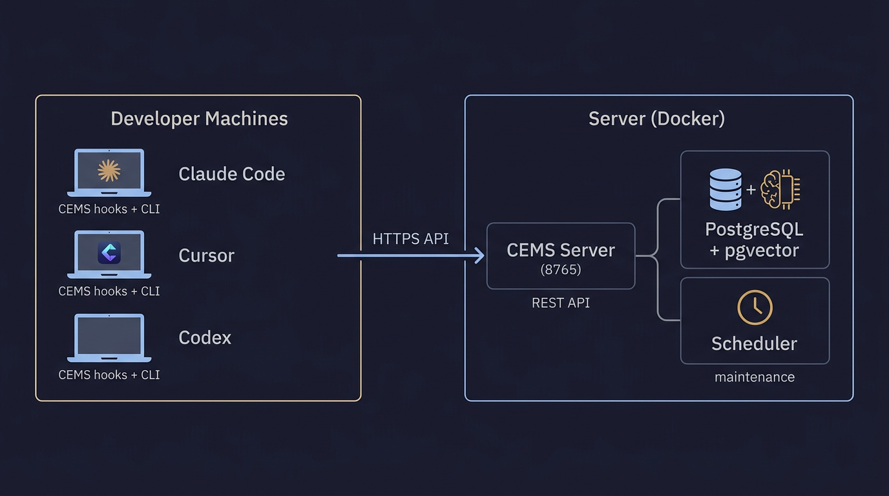Screen dimensions: 889x496
Task: Click the Cursor app logo on laptop screen
Action: [x=109, y=252]
